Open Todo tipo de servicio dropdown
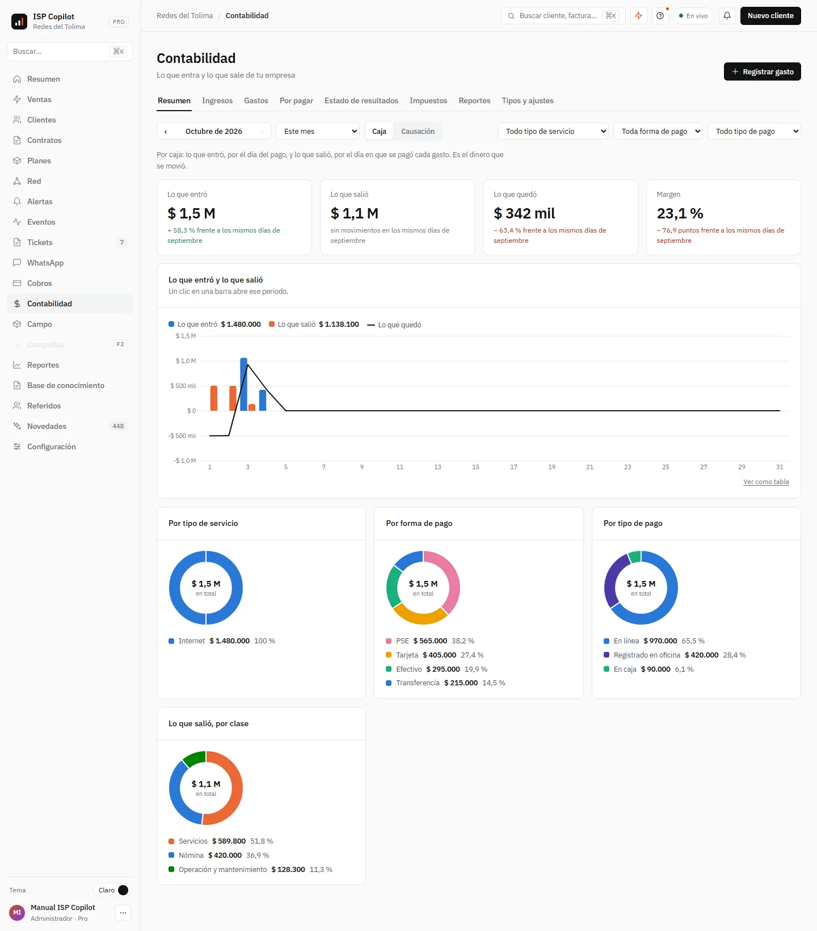Viewport: 817px width, 931px height. (x=553, y=132)
